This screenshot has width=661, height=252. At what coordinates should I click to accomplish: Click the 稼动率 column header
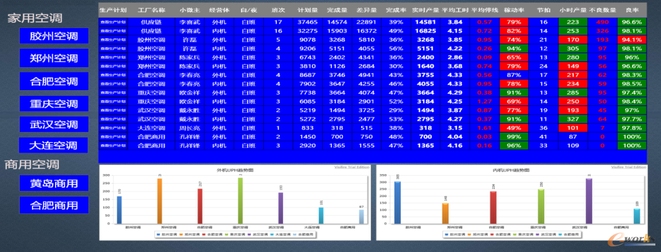click(x=514, y=10)
